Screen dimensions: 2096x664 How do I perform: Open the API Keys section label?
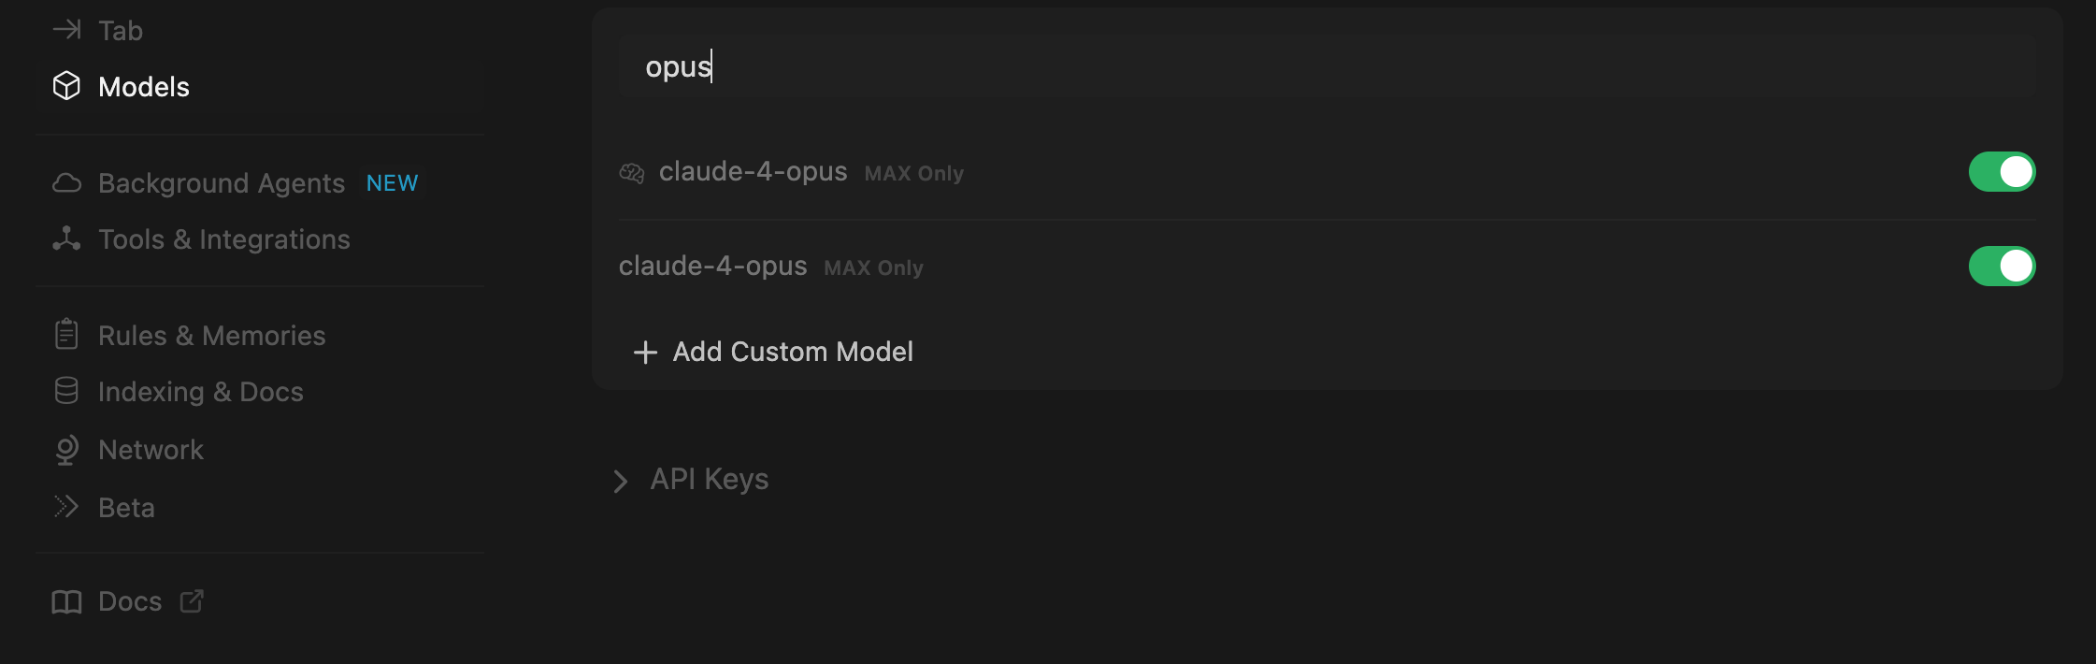(x=710, y=479)
